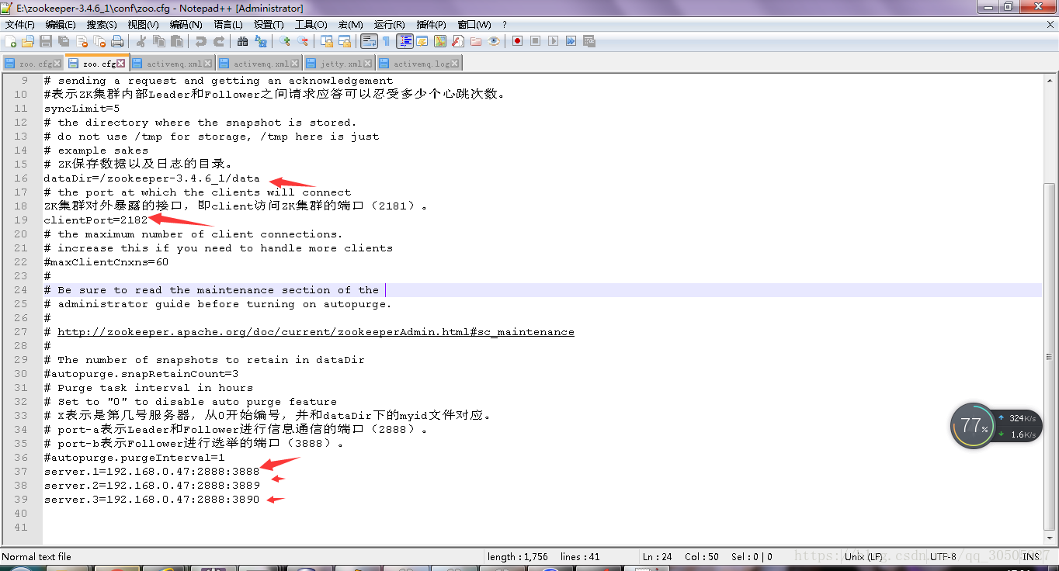Open the 工具(O) menu
The height and width of the screenshot is (571, 1059).
pyautogui.click(x=311, y=25)
